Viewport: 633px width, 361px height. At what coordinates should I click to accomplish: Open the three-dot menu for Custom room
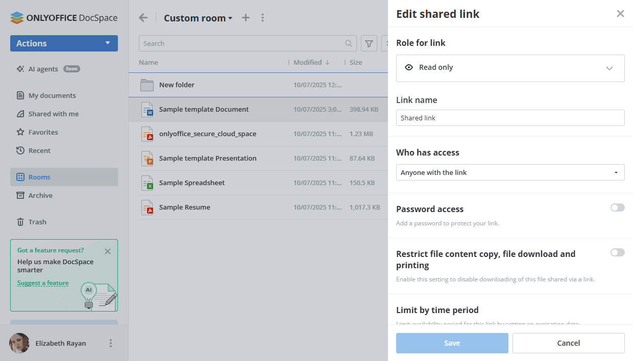(x=262, y=18)
